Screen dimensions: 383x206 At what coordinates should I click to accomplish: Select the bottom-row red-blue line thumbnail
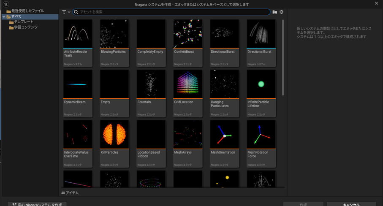pyautogui.click(x=78, y=179)
